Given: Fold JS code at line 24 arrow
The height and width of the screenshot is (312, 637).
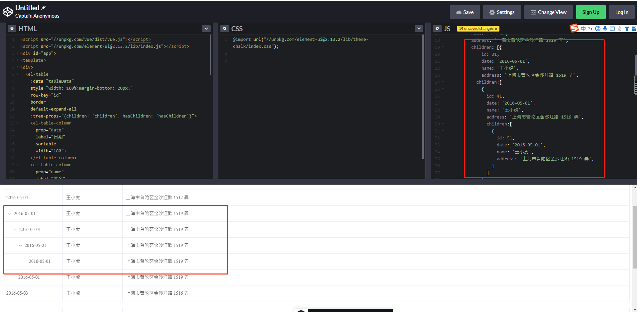Looking at the screenshot, I should (443, 82).
